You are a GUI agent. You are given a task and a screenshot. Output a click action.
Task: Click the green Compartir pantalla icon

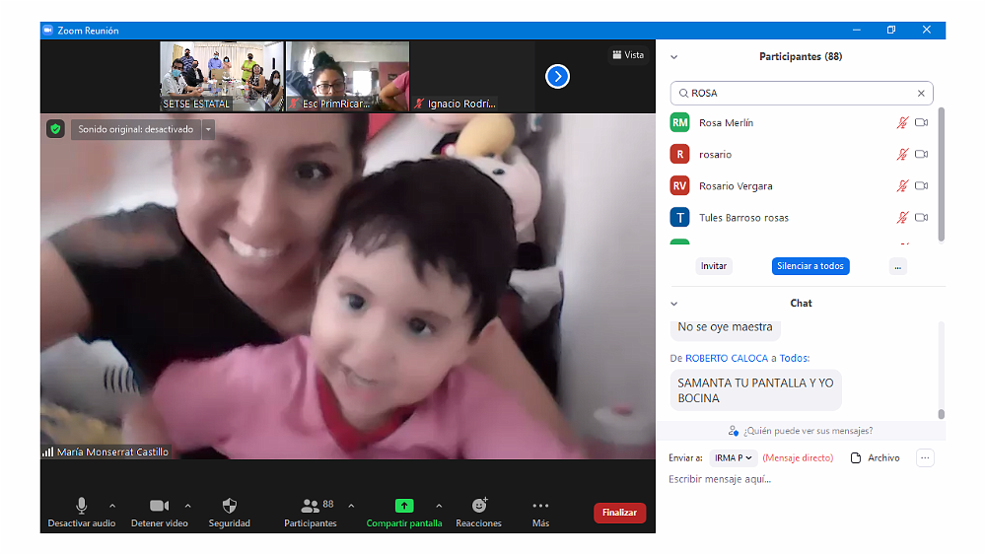click(x=404, y=506)
